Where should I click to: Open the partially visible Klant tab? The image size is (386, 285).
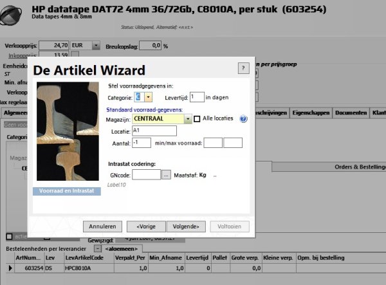[x=378, y=113]
